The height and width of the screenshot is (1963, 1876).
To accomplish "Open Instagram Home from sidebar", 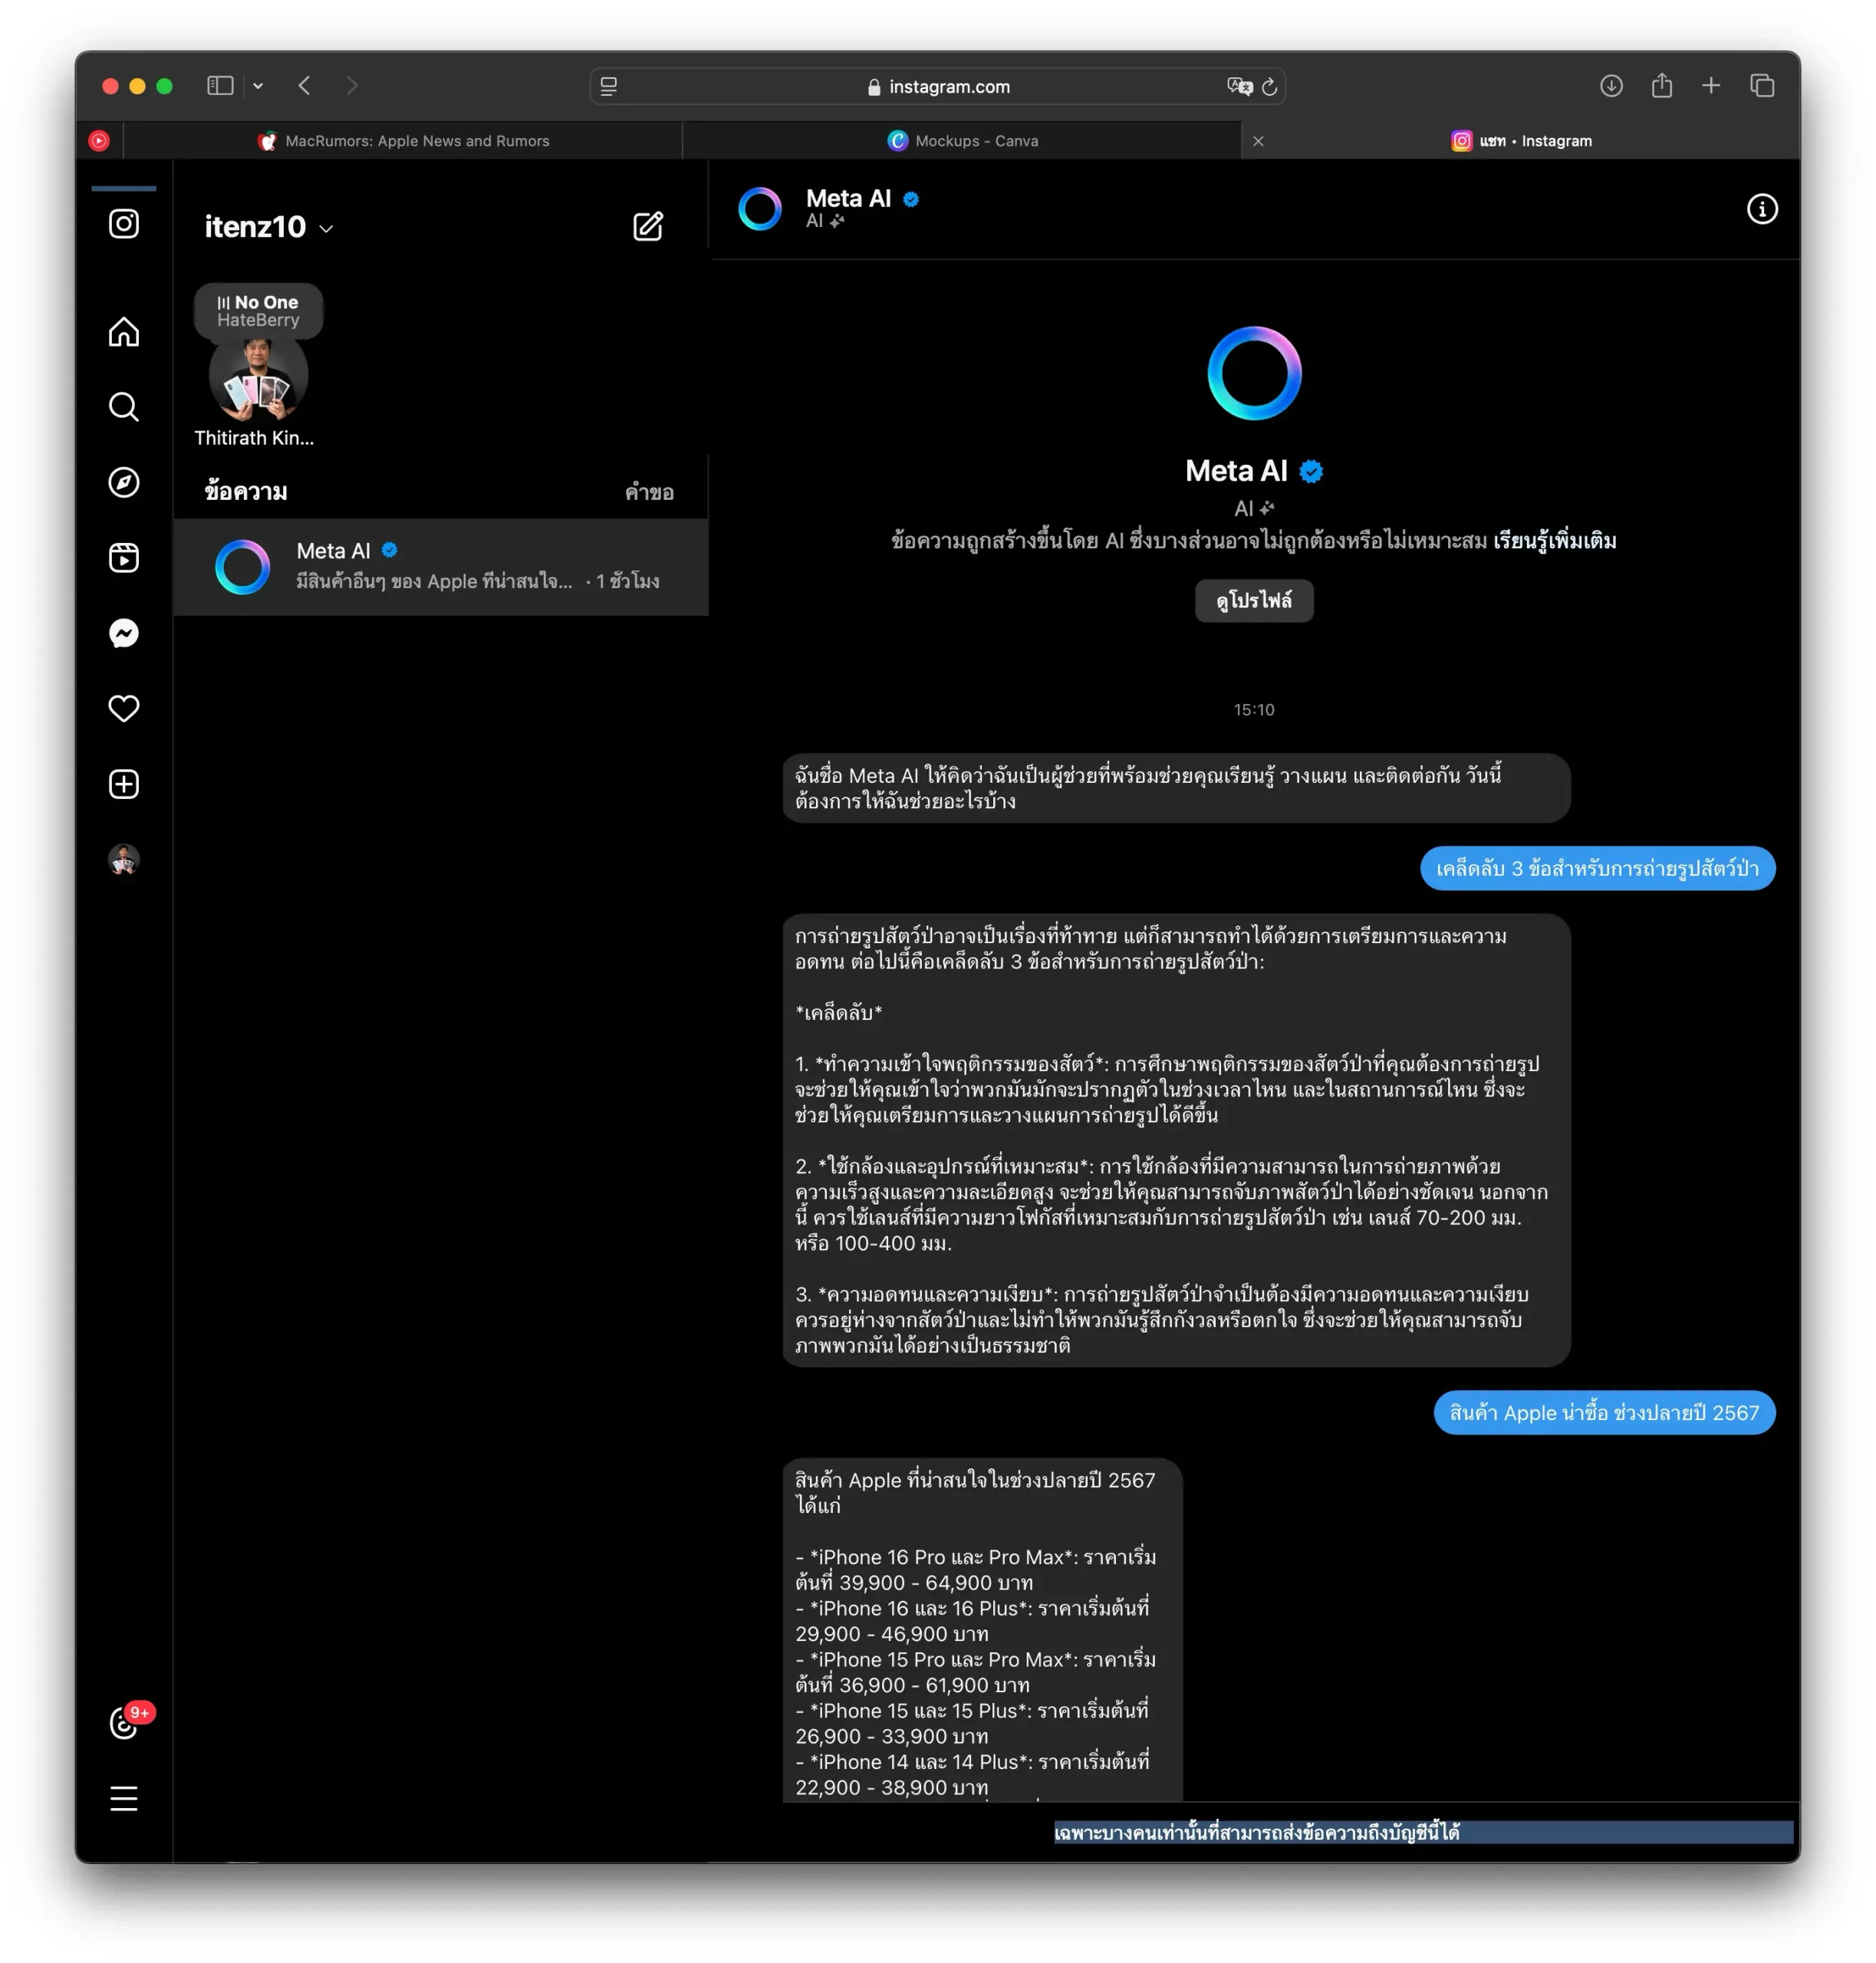I will 123,332.
